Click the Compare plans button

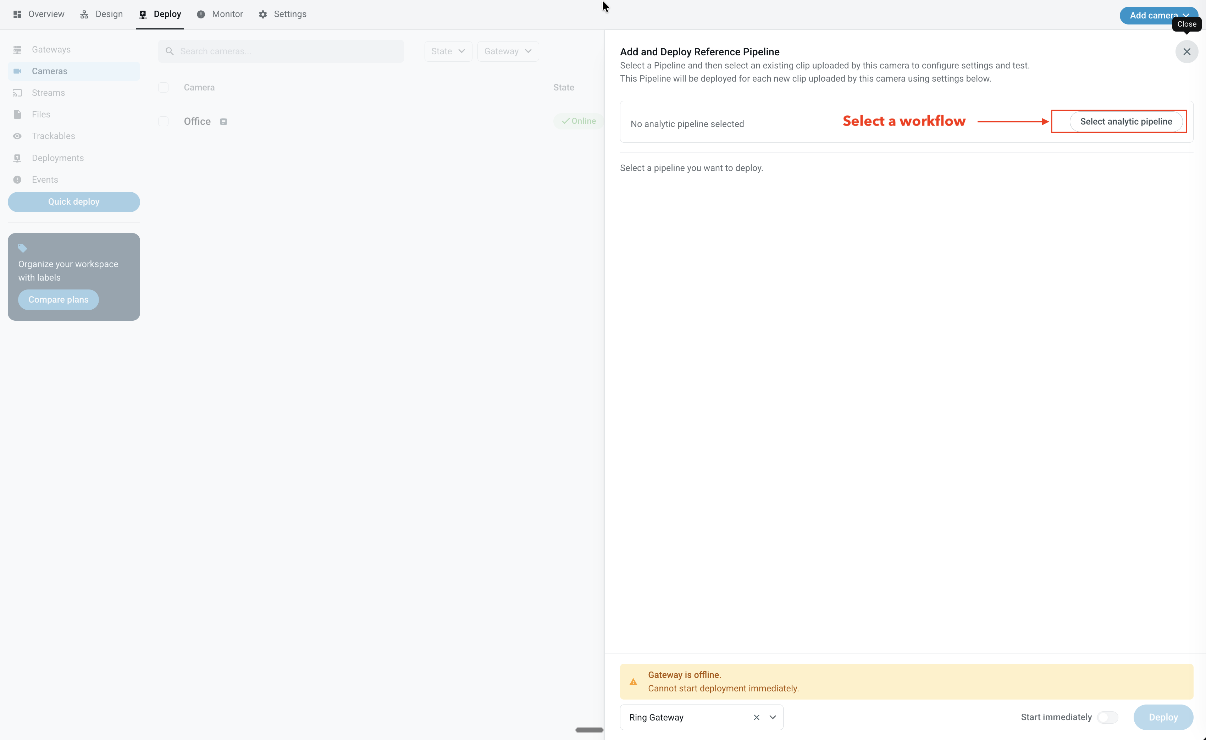[x=58, y=299]
